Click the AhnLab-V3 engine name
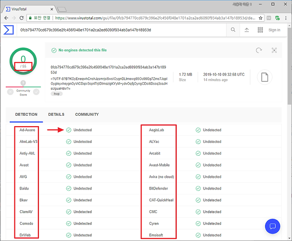292x241 pixels. pos(28,142)
